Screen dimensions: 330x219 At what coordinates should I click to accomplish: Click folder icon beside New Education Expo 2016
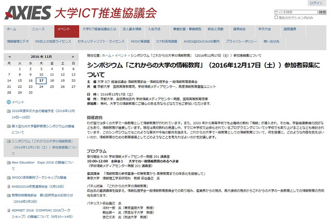(9, 162)
